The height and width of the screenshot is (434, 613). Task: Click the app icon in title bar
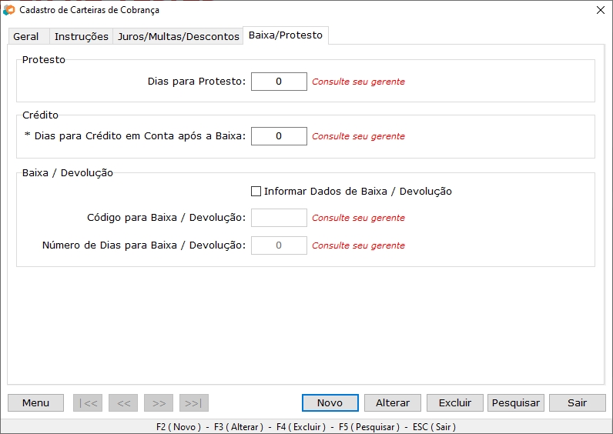[9, 10]
